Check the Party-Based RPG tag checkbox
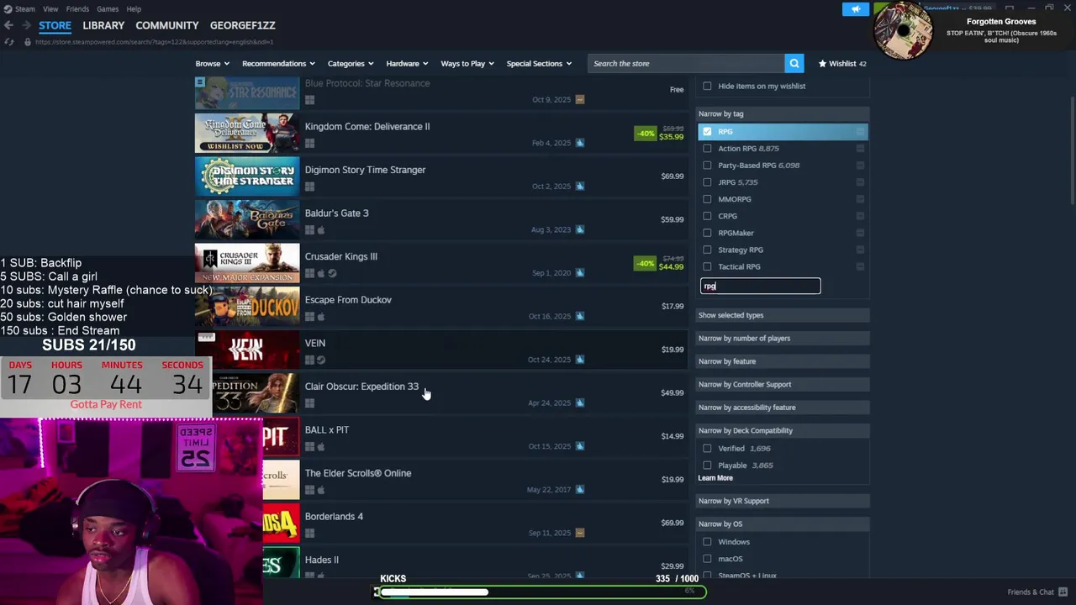The width and height of the screenshot is (1076, 605). (x=707, y=166)
